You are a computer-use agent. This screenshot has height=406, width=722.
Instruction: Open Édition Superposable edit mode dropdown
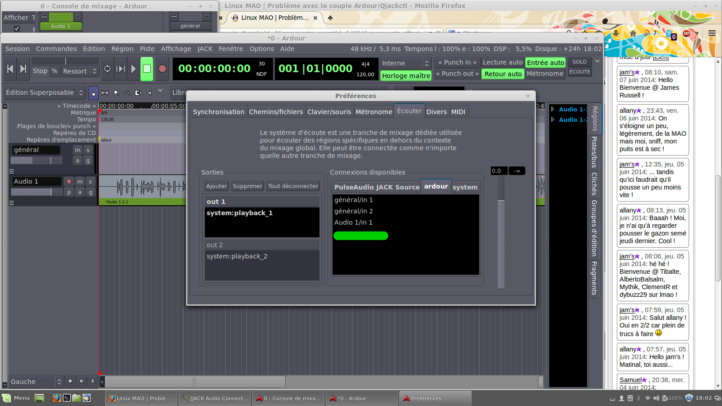(x=44, y=92)
